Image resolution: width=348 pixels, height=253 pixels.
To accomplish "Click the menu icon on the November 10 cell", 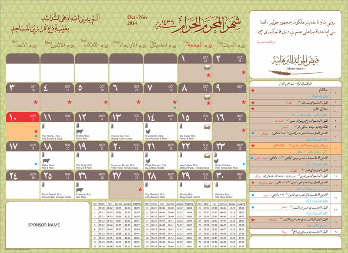I will click(x=43, y=153).
